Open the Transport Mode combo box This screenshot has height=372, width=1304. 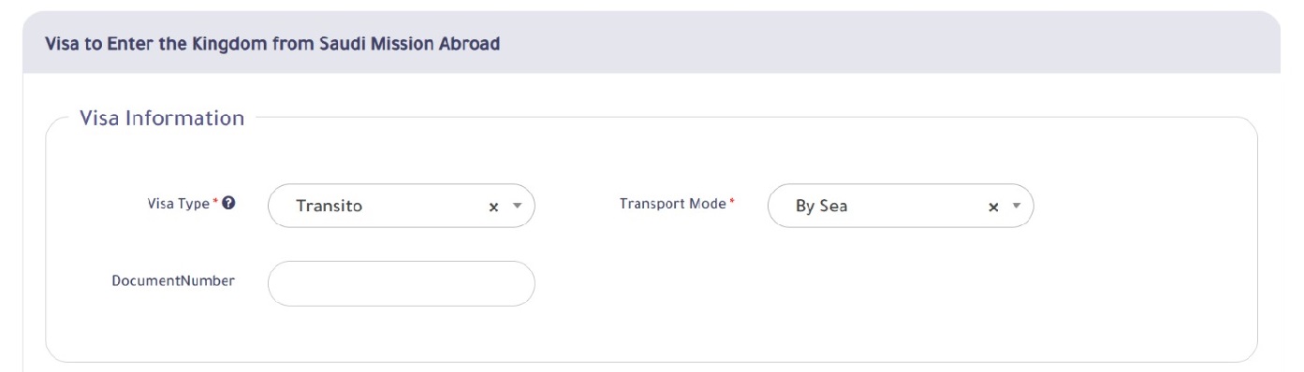click(901, 206)
